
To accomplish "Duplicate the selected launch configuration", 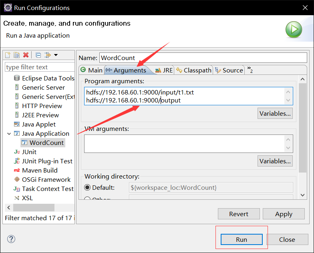I will pos(16,55).
